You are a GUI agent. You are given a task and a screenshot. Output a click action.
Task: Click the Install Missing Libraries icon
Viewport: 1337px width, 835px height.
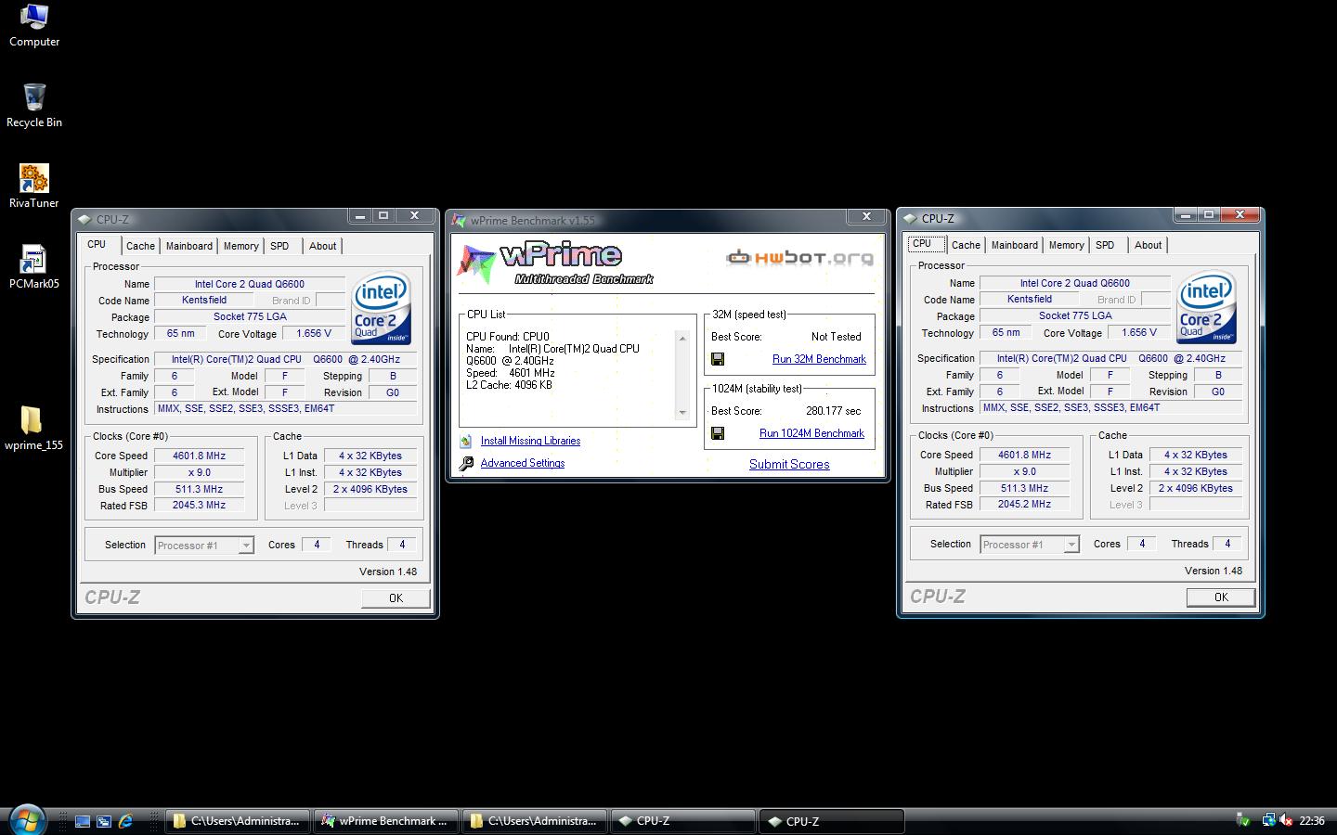(465, 441)
